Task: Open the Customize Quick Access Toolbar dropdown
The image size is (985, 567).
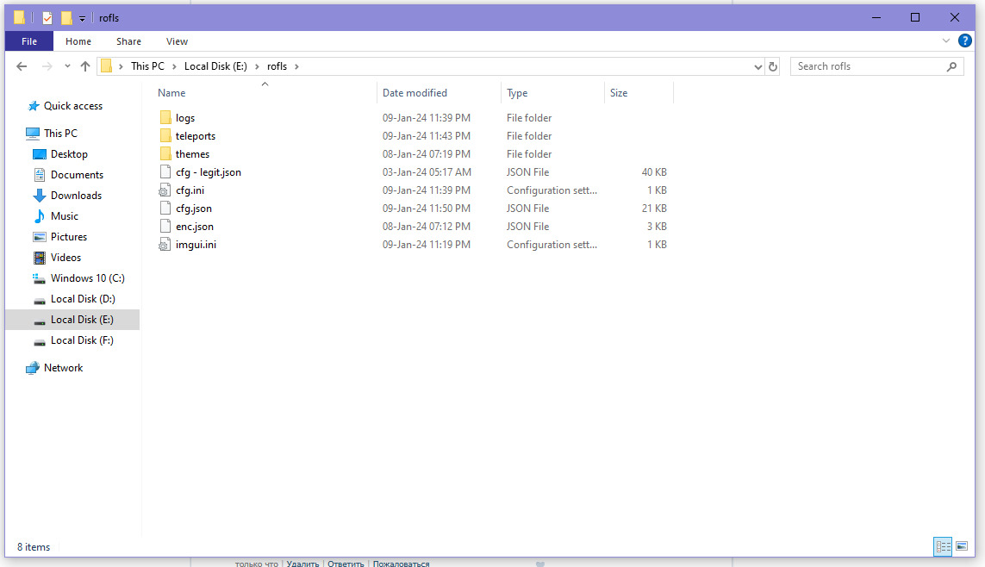Action: tap(82, 18)
